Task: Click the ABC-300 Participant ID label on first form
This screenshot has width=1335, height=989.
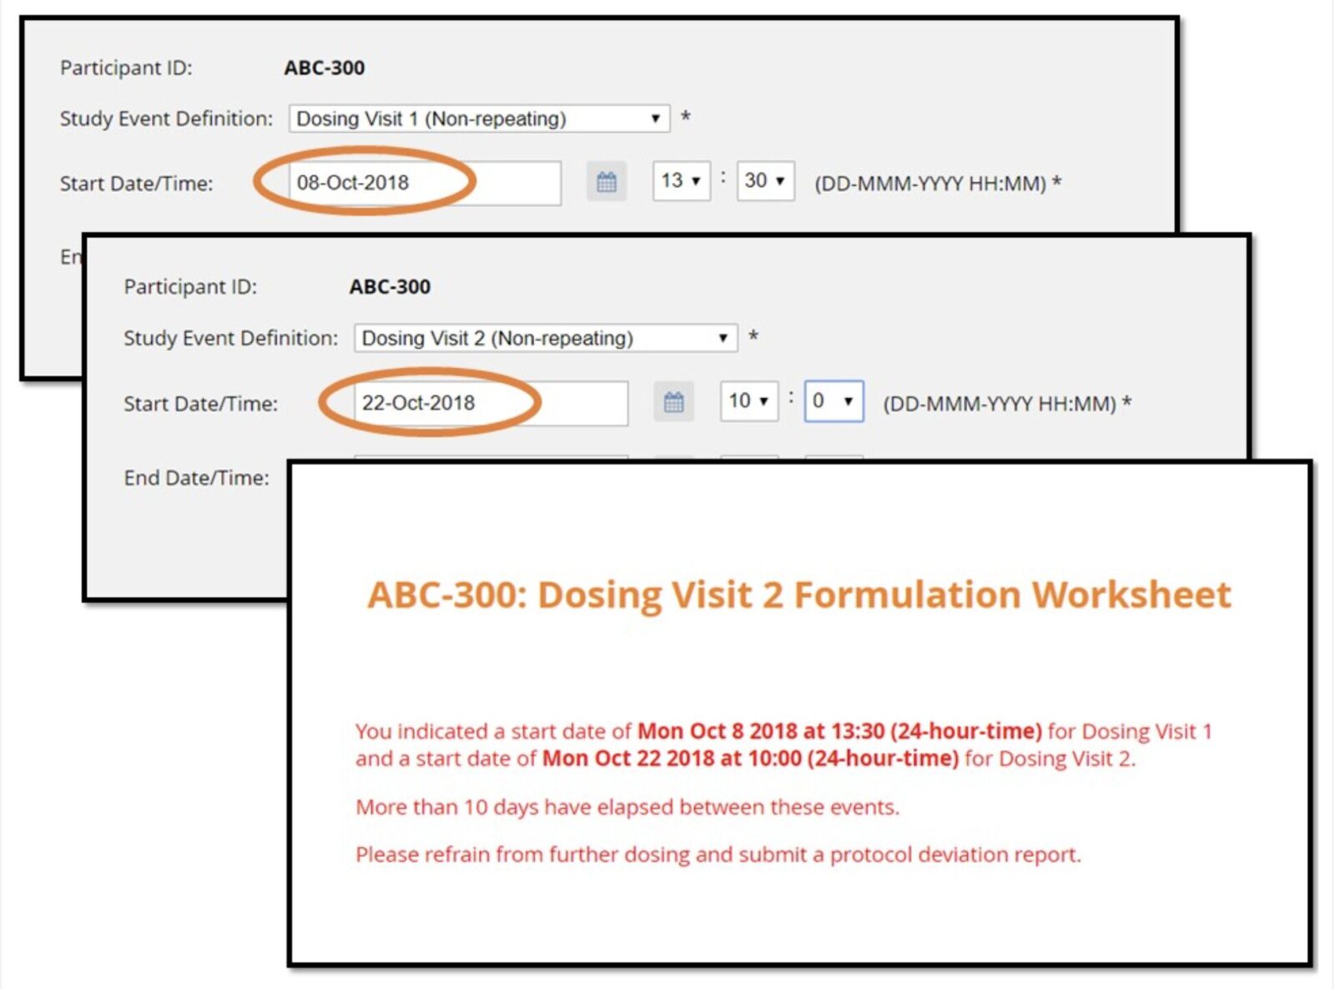Action: coord(323,68)
